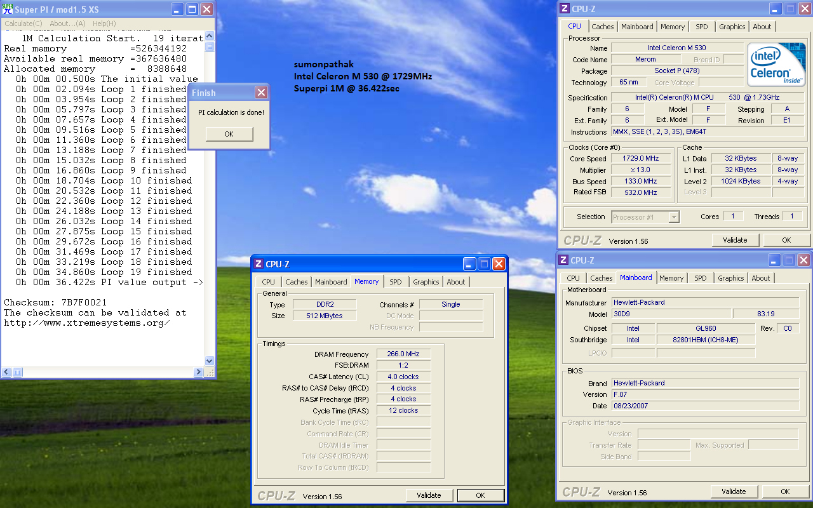Close the Finish dialog

[x=261, y=93]
